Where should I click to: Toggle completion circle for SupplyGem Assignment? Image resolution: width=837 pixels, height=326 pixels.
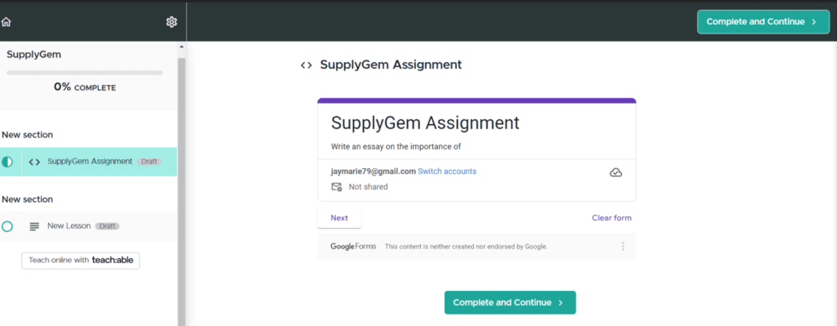[7, 163]
